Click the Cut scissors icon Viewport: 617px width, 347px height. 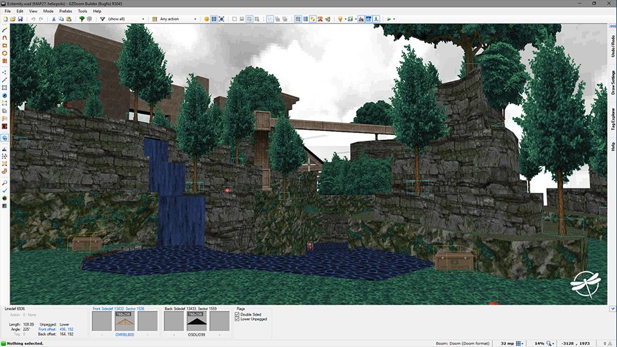coord(53,19)
